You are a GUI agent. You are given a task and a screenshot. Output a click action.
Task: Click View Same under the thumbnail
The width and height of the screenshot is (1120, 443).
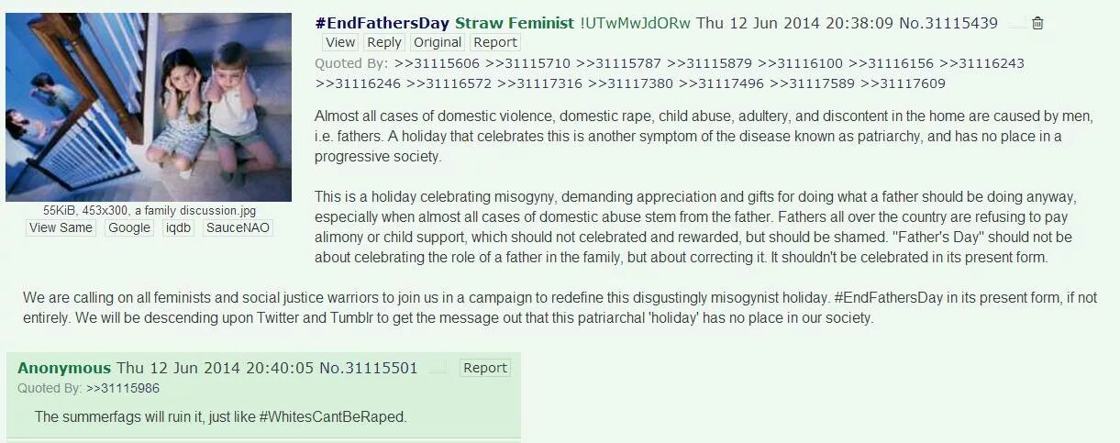(61, 227)
